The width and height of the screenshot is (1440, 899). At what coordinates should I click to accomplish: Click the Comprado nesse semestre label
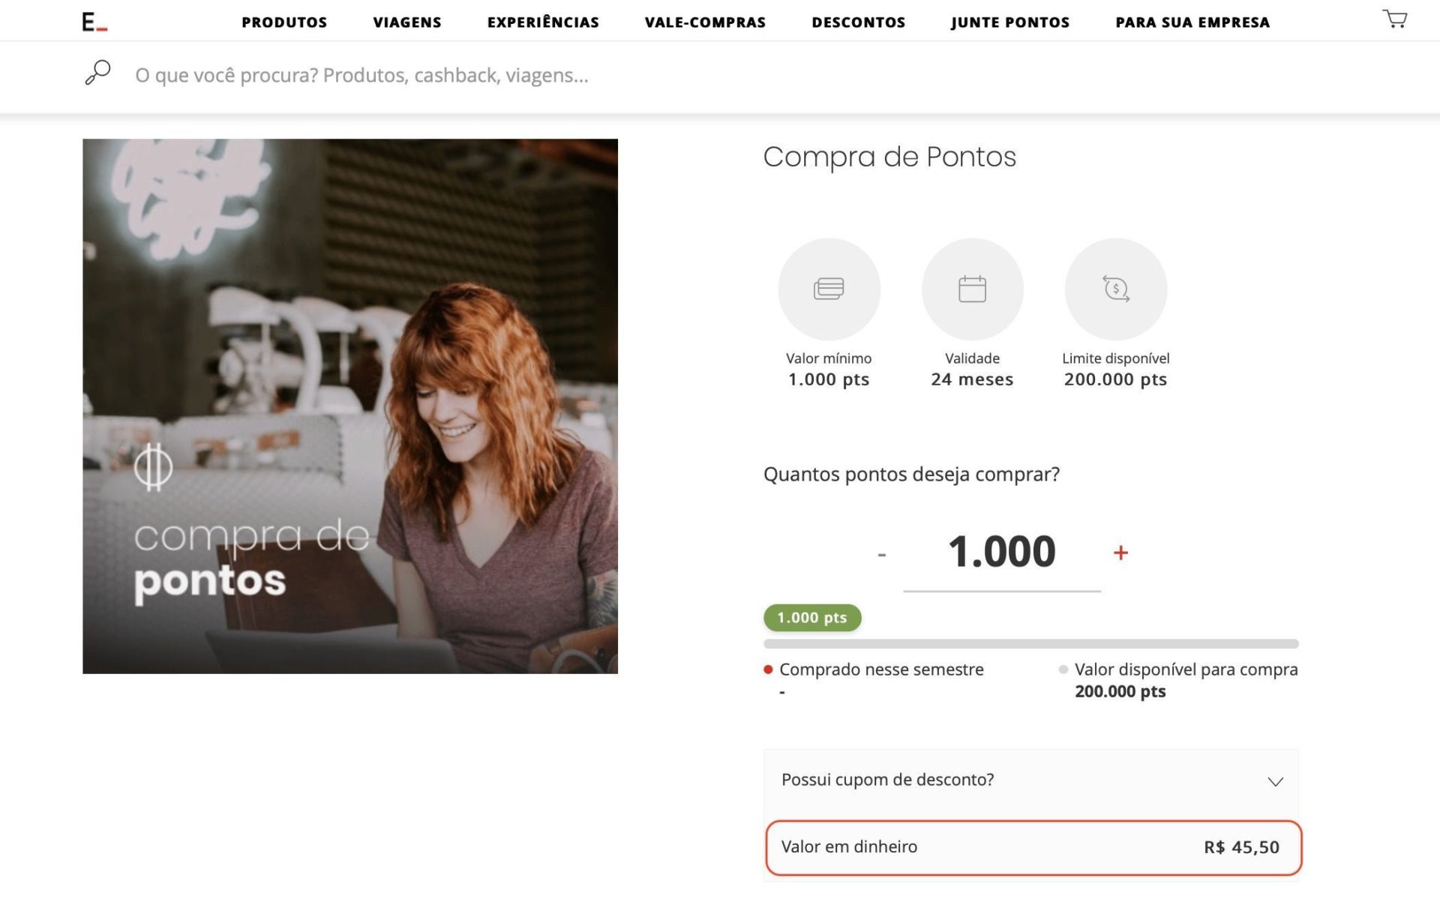881,670
